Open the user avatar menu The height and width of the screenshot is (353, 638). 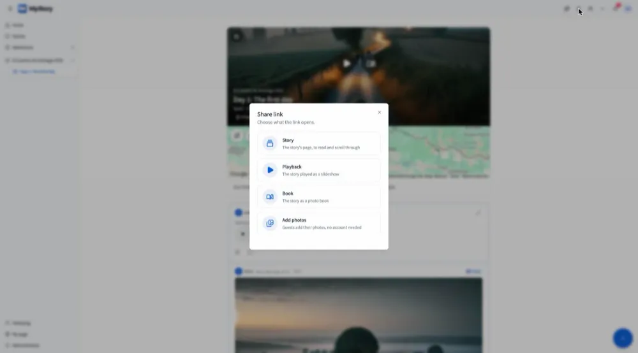pyautogui.click(x=628, y=8)
